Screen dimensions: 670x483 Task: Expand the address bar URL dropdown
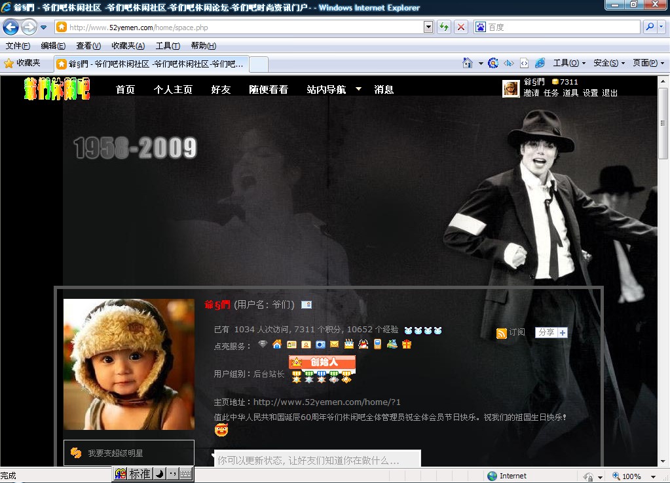point(428,28)
